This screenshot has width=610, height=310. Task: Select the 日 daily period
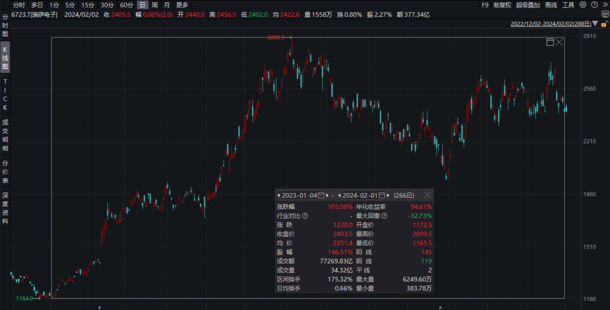pos(142,5)
